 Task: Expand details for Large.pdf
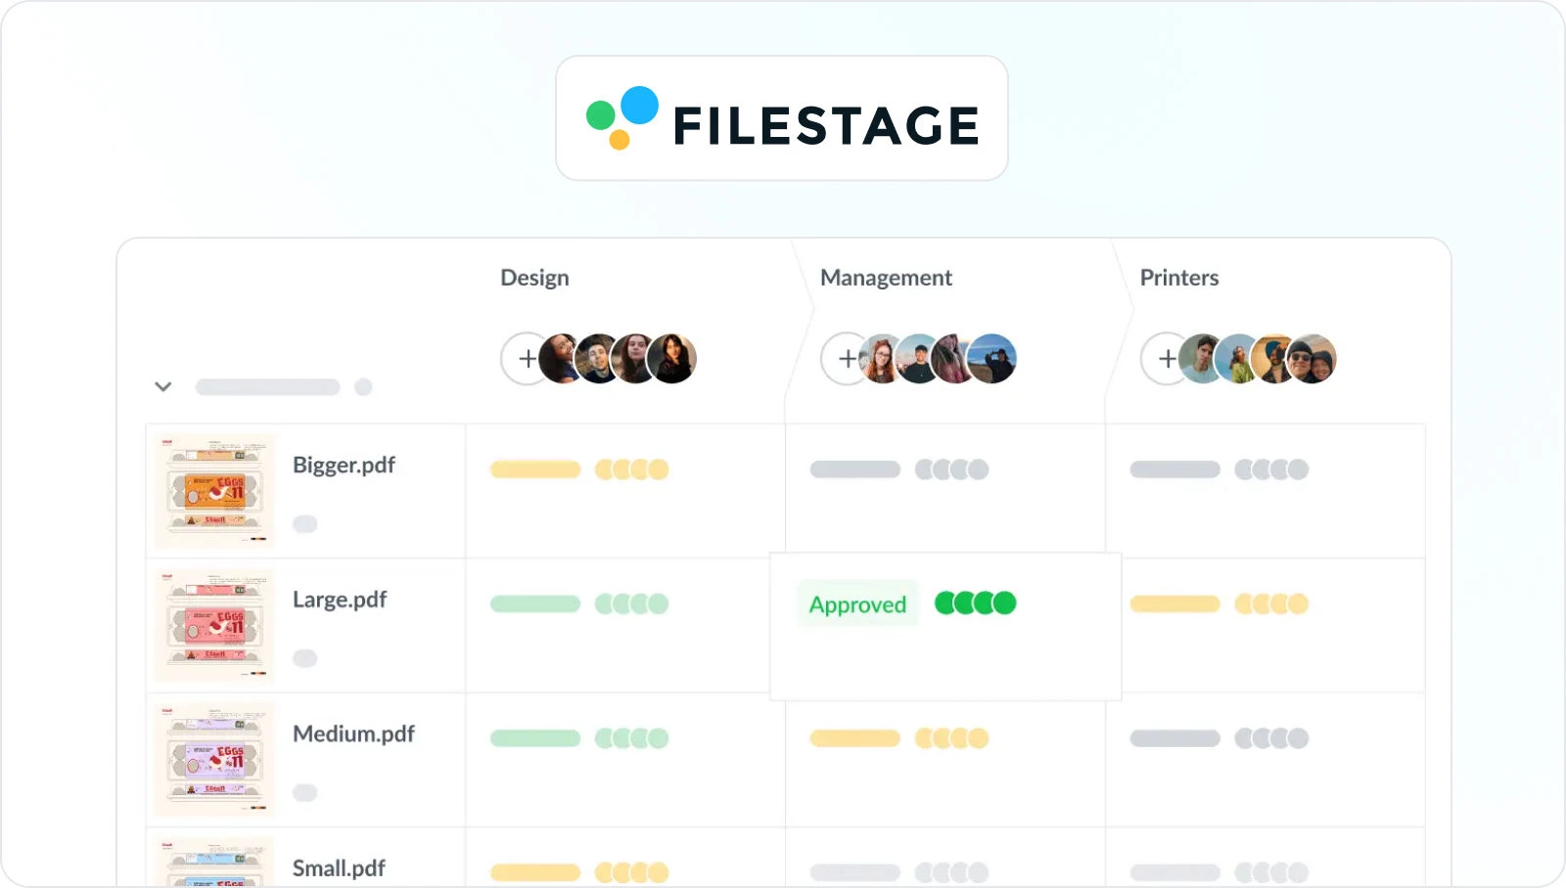click(304, 658)
